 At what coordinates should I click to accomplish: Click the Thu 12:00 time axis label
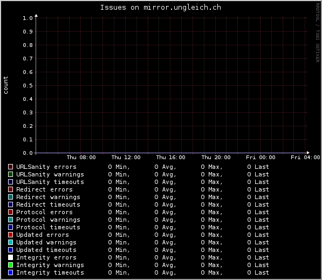pos(126,158)
